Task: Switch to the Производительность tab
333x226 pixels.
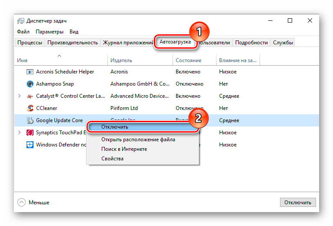Action: pos(73,43)
